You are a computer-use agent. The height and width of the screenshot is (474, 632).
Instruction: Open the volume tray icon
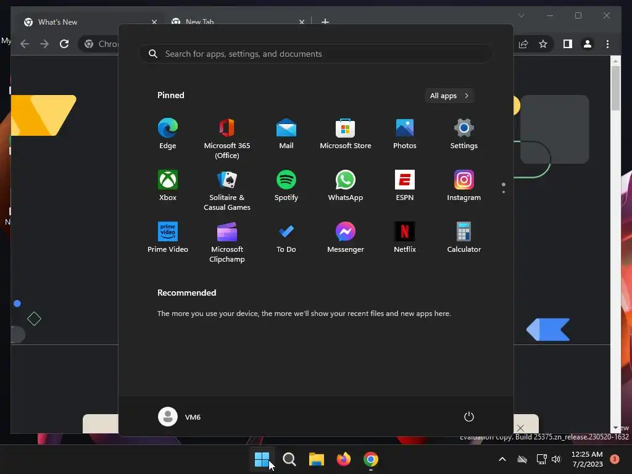(556, 459)
